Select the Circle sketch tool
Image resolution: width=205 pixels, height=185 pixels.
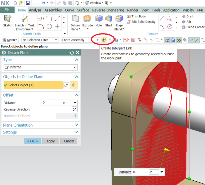click(x=49, y=27)
